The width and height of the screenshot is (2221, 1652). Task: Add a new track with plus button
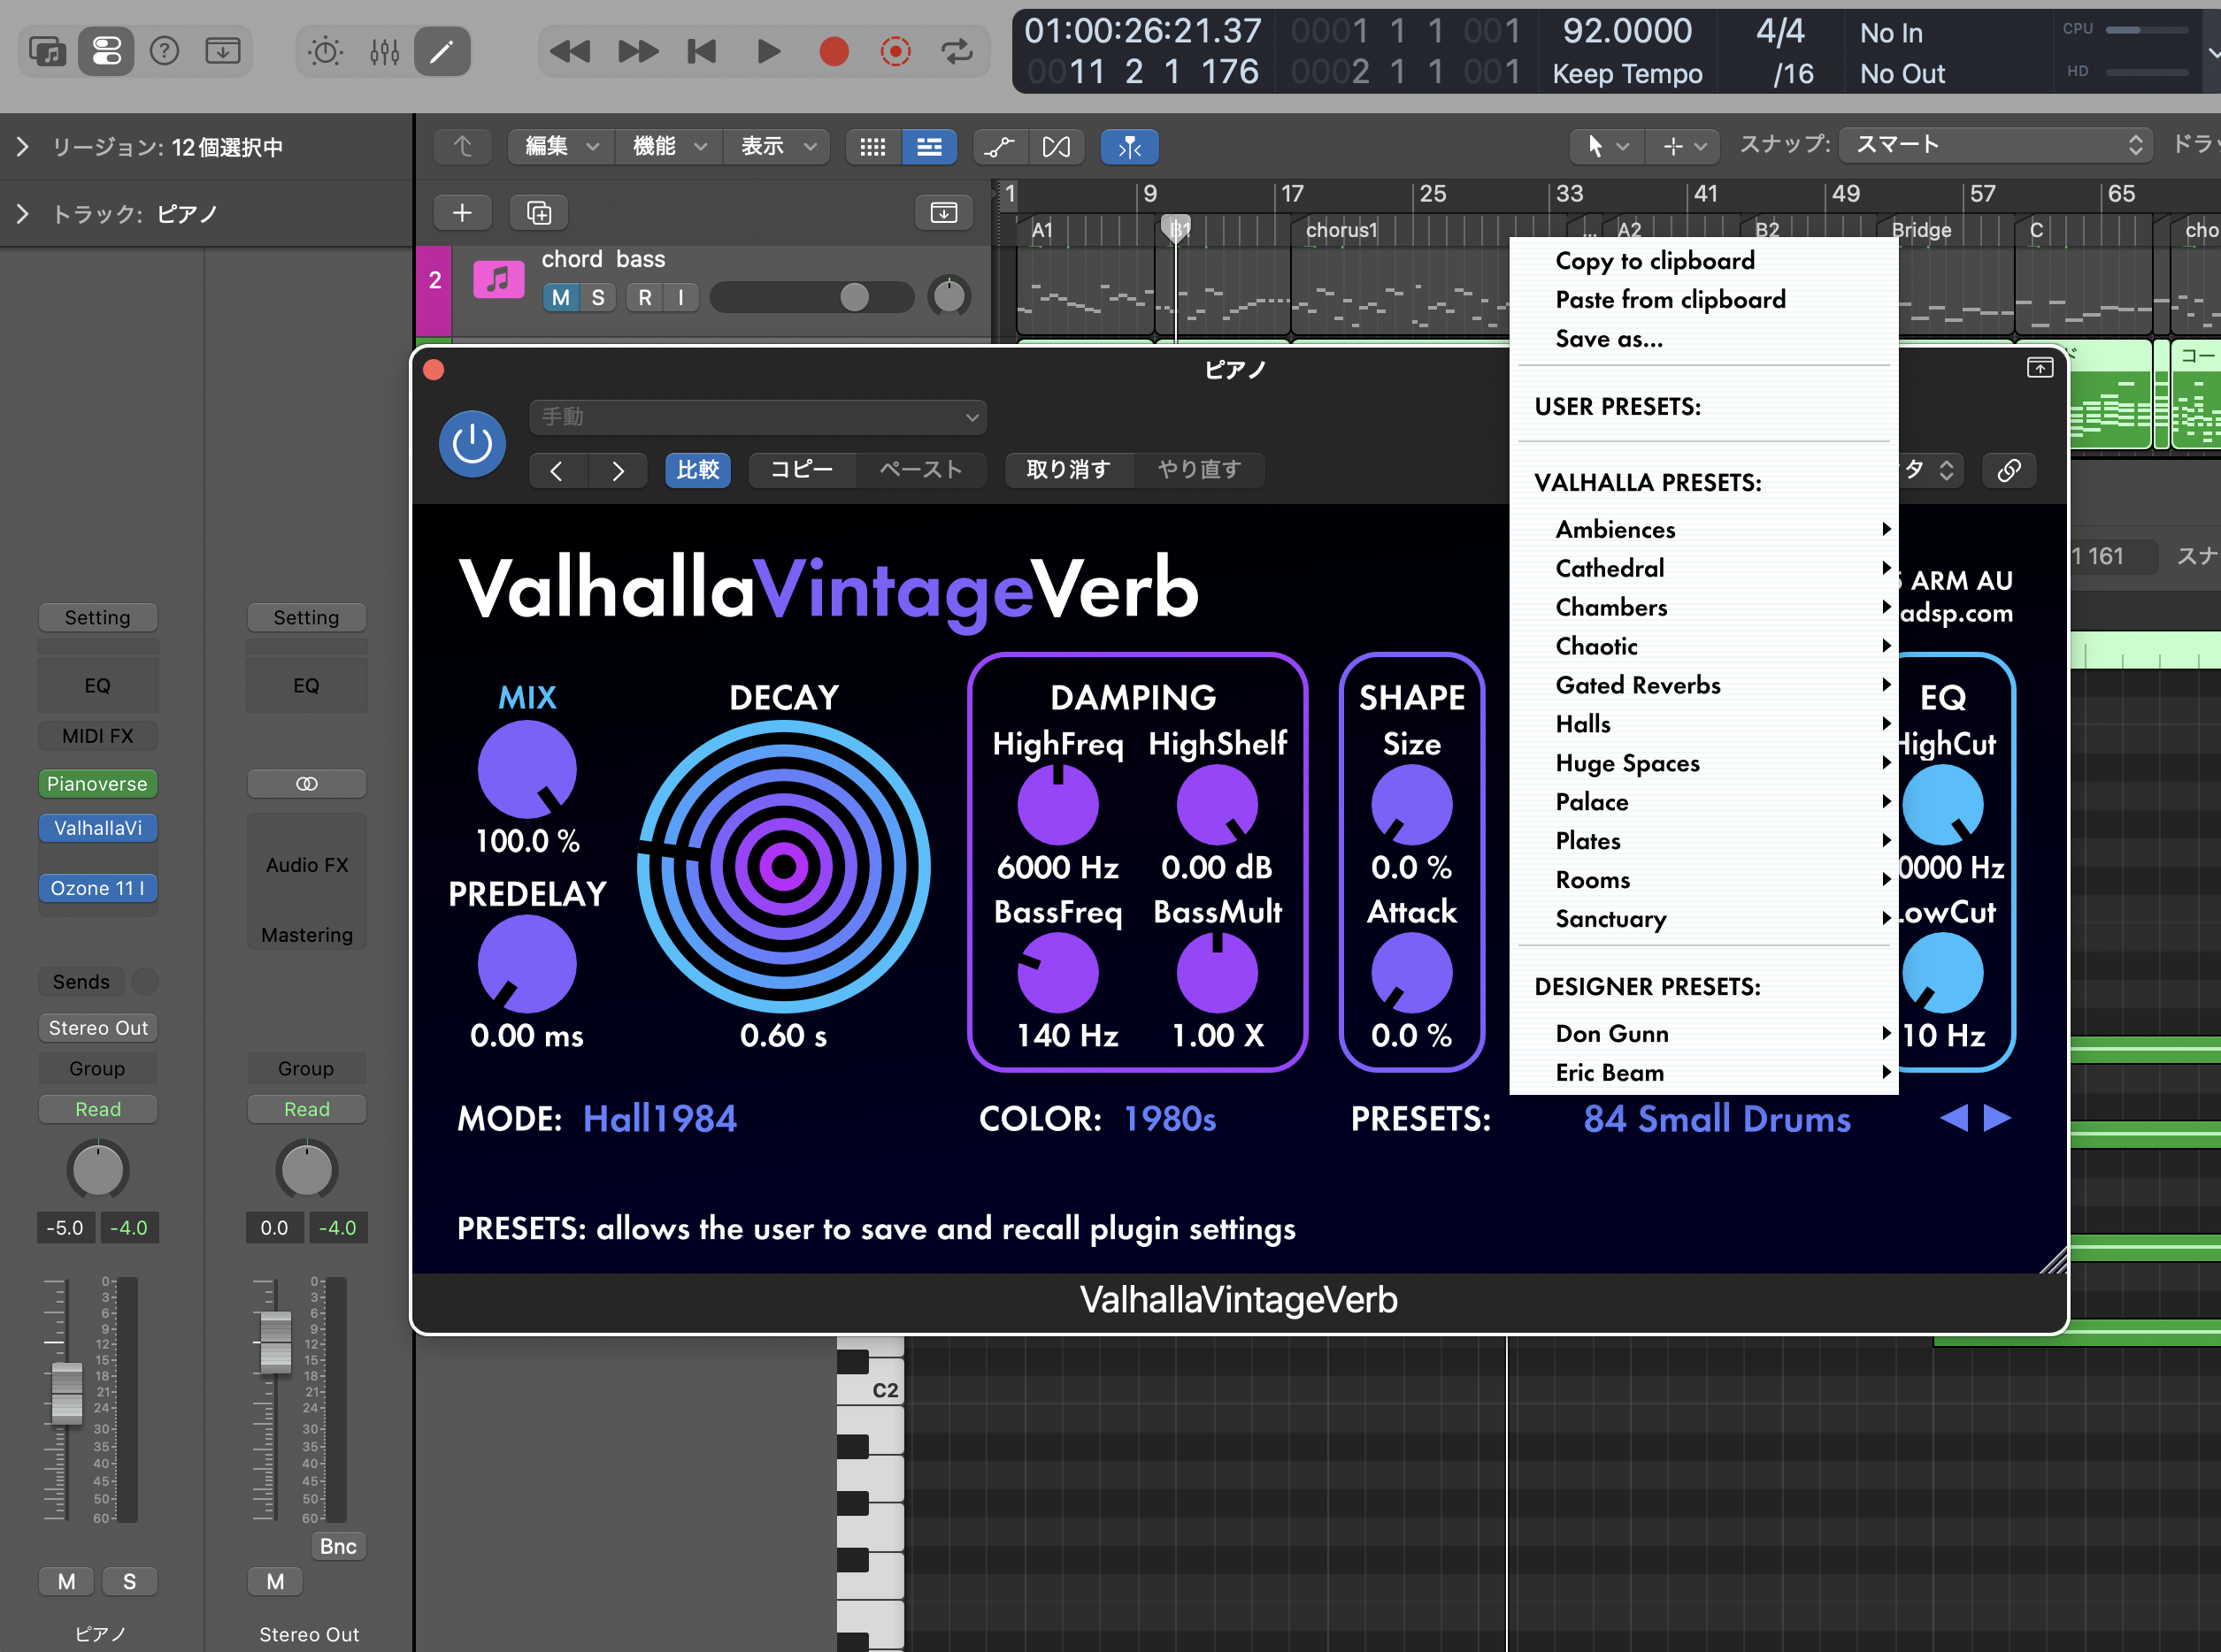[462, 212]
